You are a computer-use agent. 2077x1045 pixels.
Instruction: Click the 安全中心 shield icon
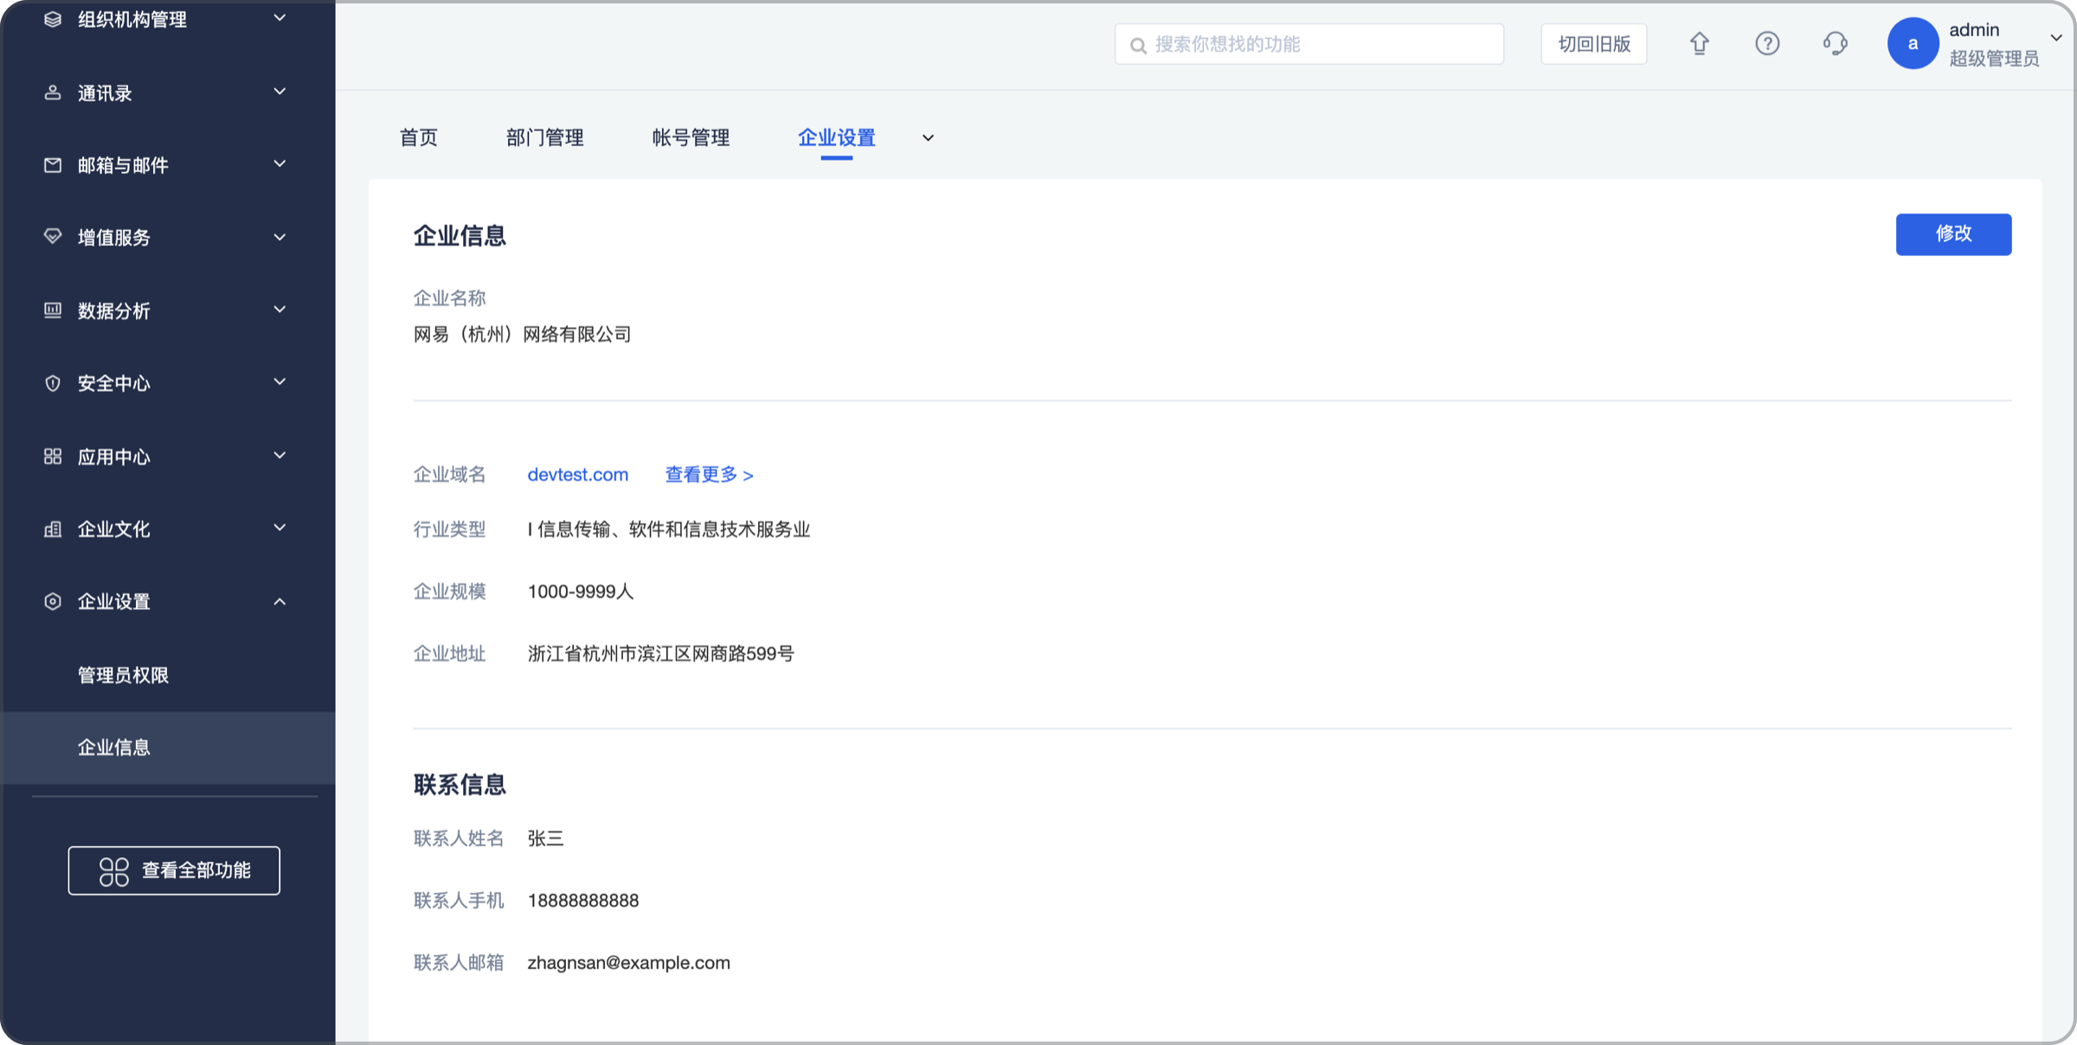point(53,383)
